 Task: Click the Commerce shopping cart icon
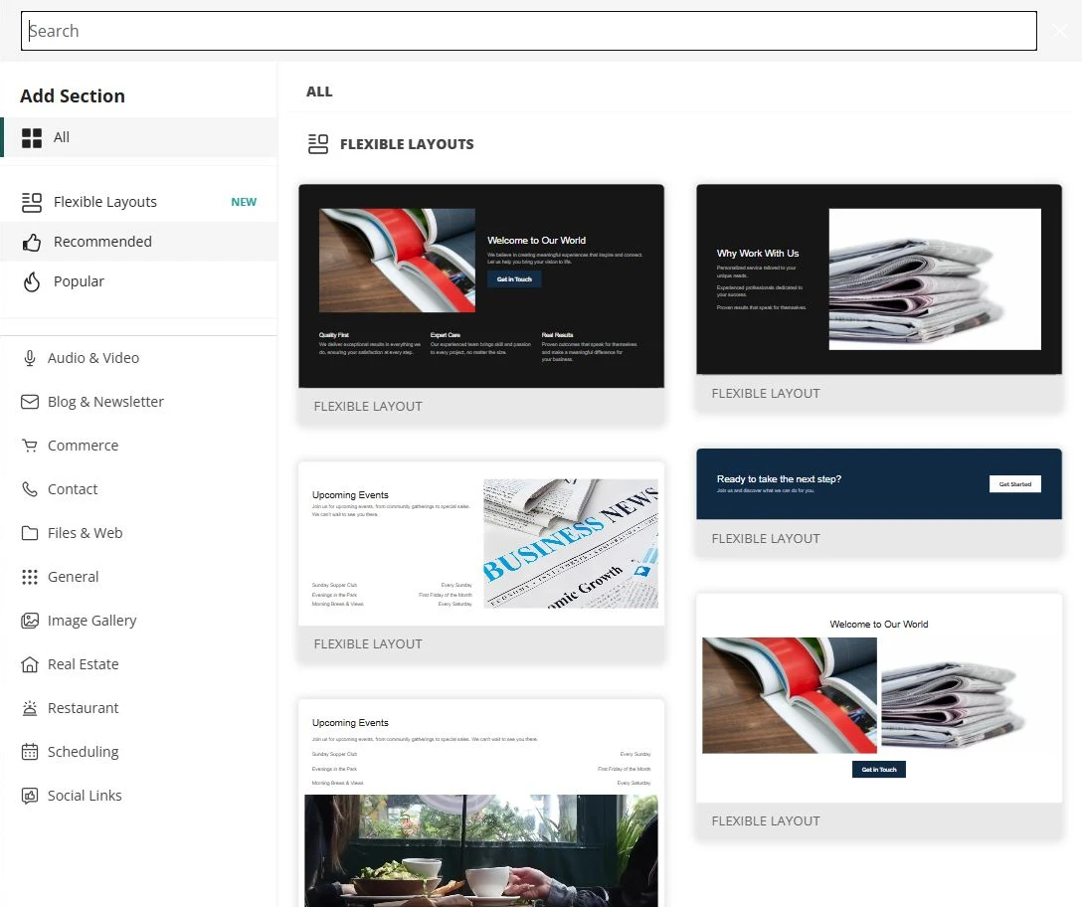click(30, 446)
